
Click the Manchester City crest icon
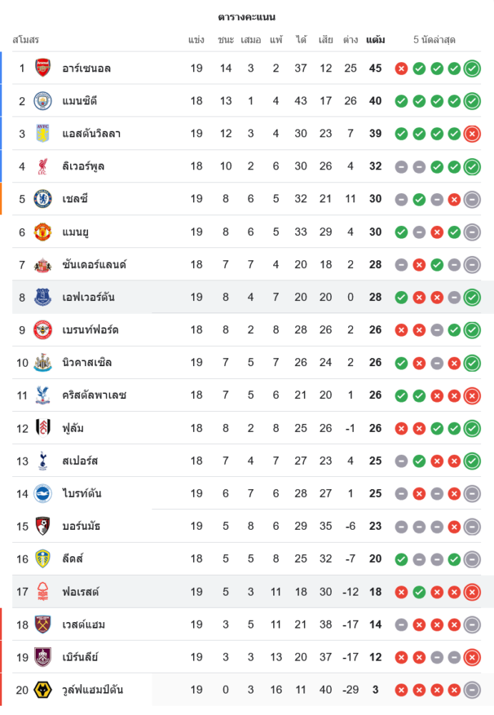(44, 101)
